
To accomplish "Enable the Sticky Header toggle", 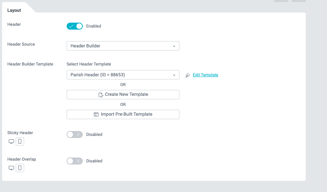I will click(75, 135).
